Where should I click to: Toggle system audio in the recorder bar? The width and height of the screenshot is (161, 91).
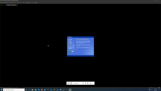click(x=83, y=83)
